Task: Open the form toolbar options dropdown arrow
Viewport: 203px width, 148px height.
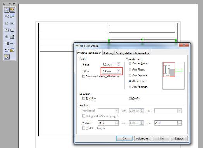Action: [10, 4]
